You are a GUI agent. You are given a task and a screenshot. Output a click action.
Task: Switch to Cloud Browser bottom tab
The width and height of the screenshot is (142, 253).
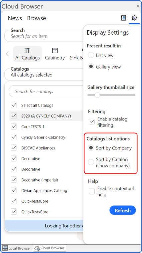(50, 248)
